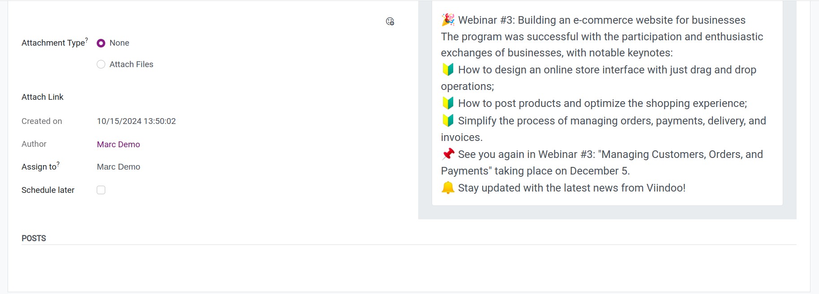
Task: Click the green badge beside 'How to design'
Action: point(448,69)
